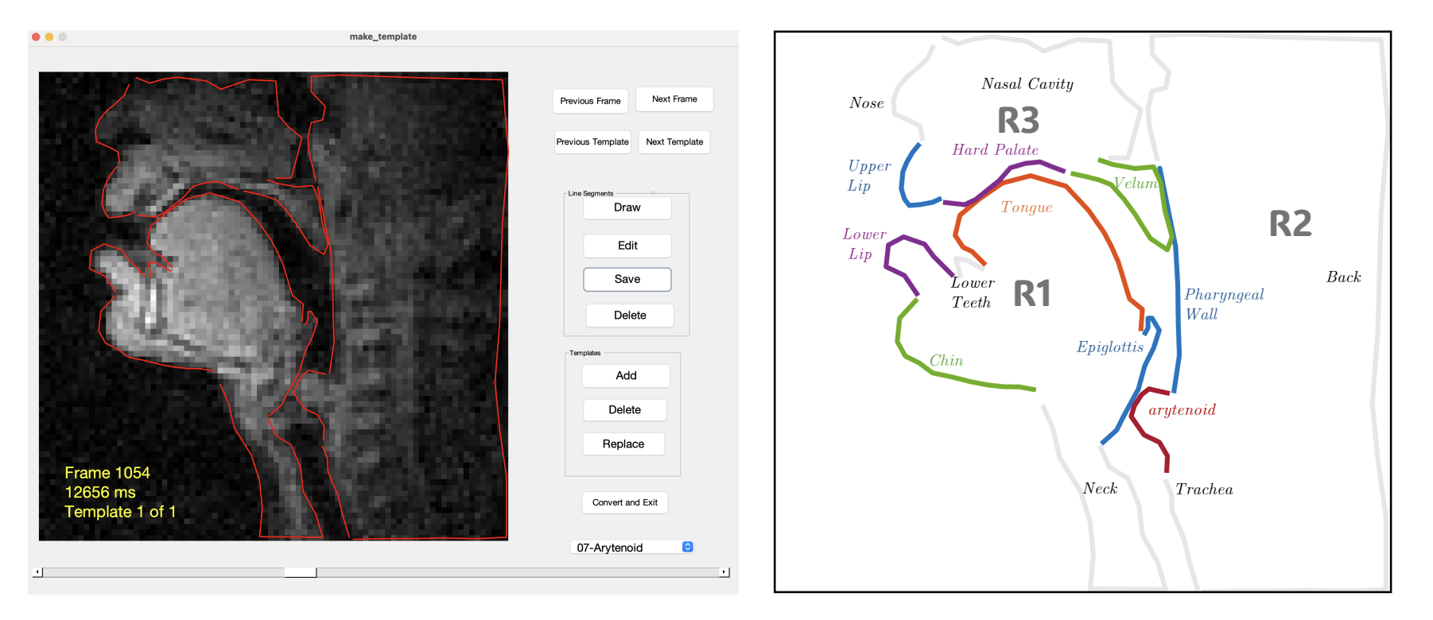Viewport: 1433px width, 620px height.
Task: Delete the current line segment
Action: [630, 316]
